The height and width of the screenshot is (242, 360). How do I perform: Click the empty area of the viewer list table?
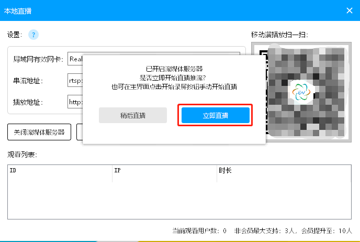coord(178,199)
